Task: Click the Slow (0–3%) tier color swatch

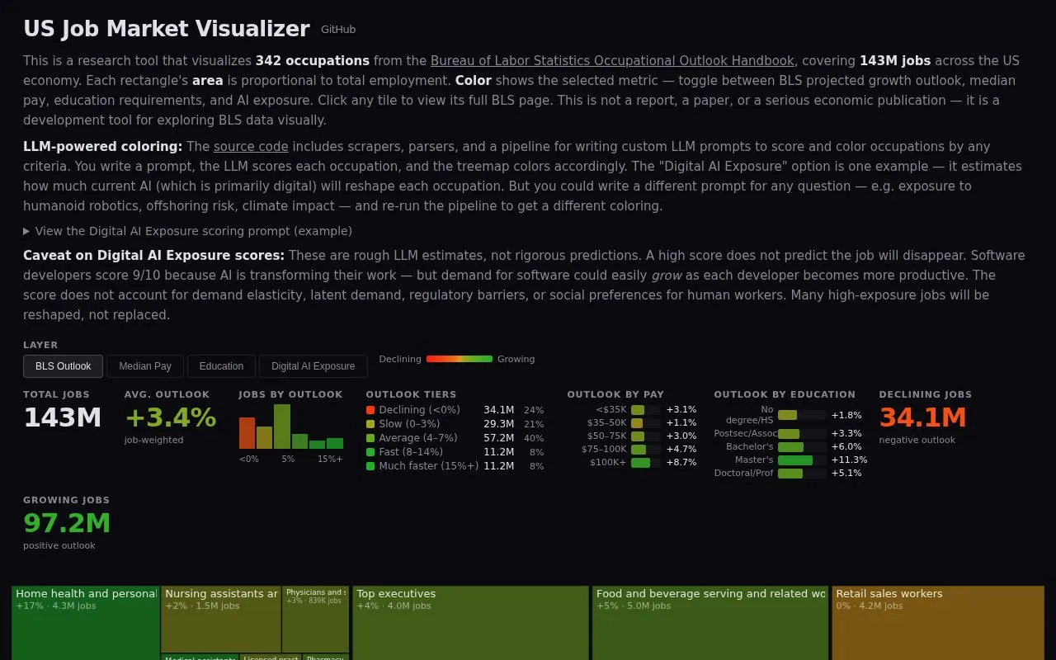Action: coord(370,424)
